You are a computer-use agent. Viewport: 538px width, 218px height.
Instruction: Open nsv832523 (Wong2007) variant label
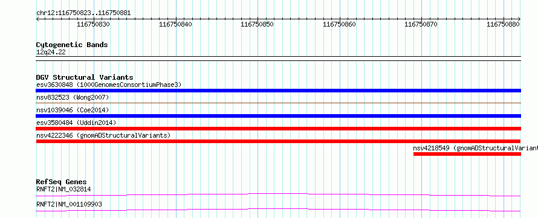tap(73, 97)
